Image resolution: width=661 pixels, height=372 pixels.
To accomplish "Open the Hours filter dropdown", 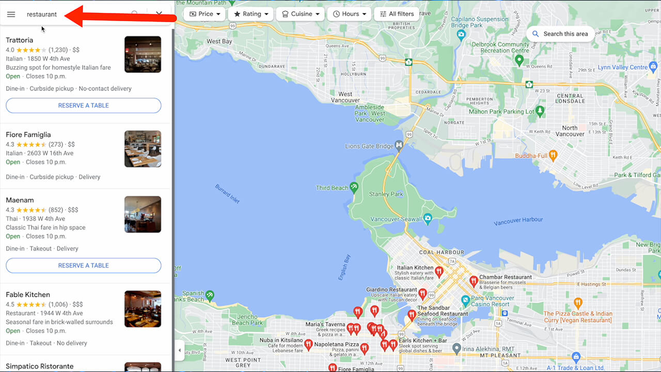I will (x=349, y=14).
